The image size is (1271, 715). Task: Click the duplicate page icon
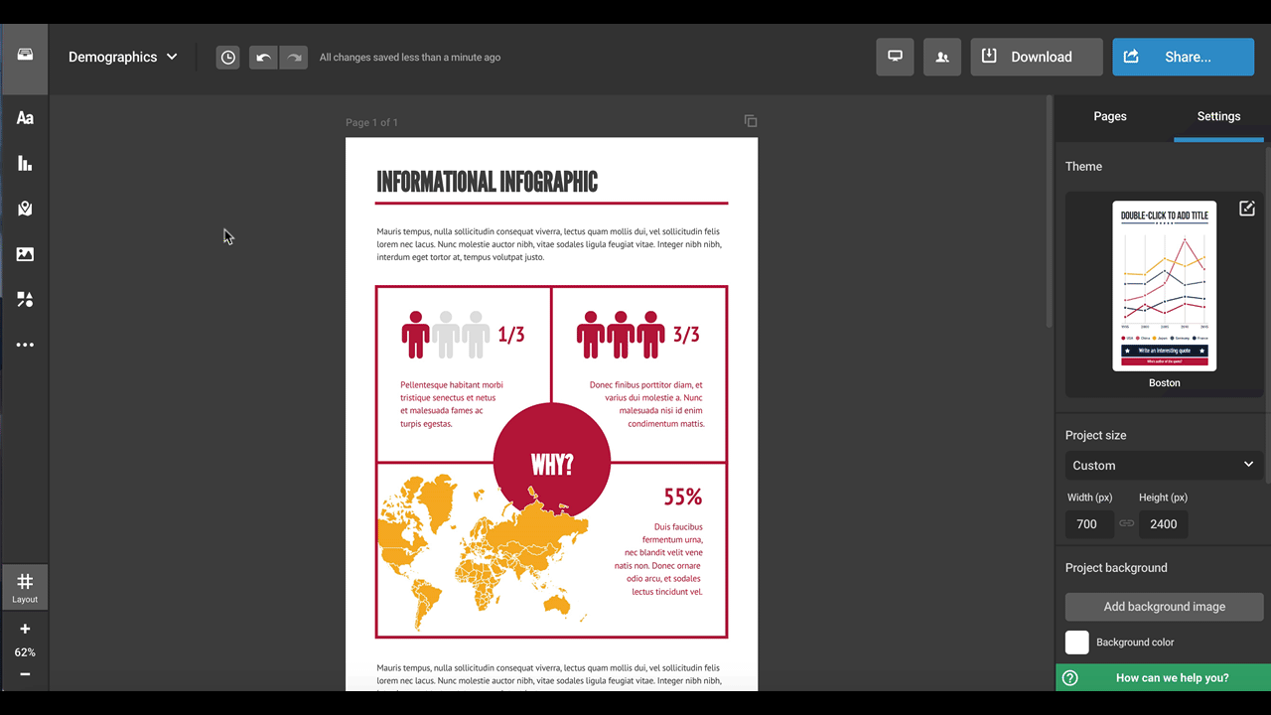tap(751, 121)
